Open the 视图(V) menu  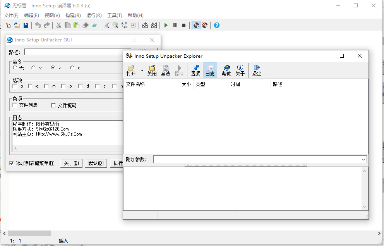click(x=52, y=15)
